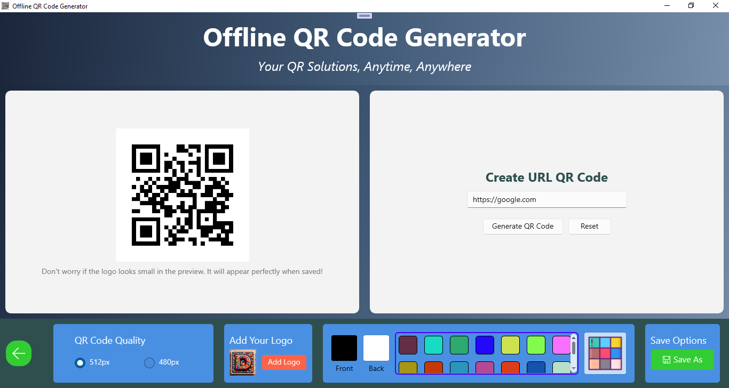Choose the pink color swatch
The width and height of the screenshot is (729, 388).
(x=561, y=345)
